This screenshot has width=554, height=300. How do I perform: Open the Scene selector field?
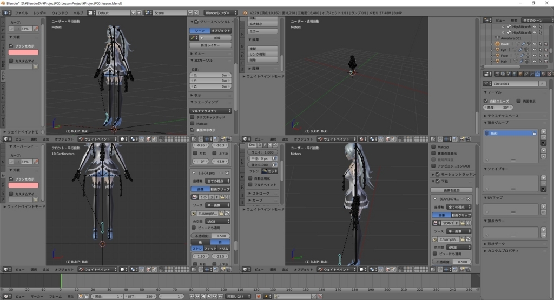point(170,13)
